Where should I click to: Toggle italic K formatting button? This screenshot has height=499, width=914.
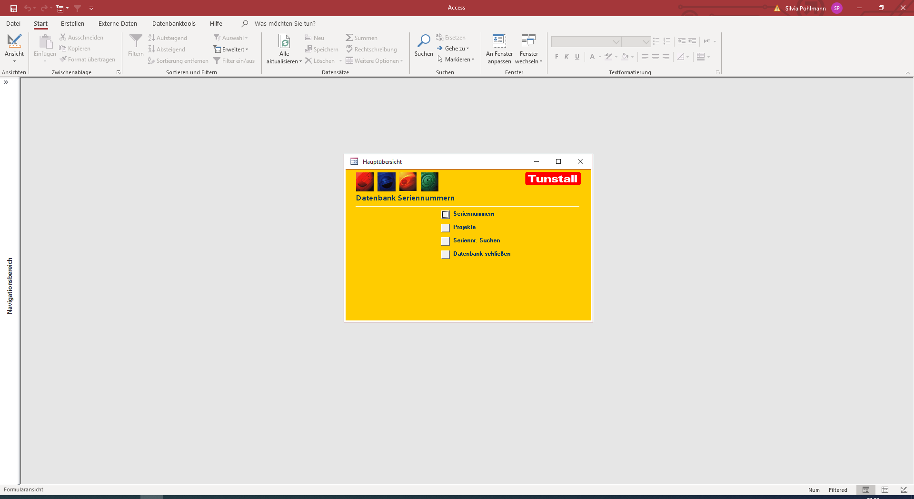click(566, 57)
